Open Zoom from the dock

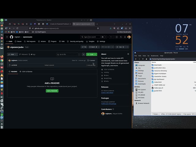coord(2,86)
